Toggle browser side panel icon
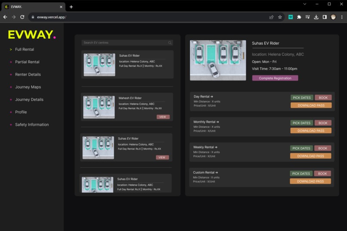Image resolution: width=347 pixels, height=231 pixels. [x=325, y=17]
